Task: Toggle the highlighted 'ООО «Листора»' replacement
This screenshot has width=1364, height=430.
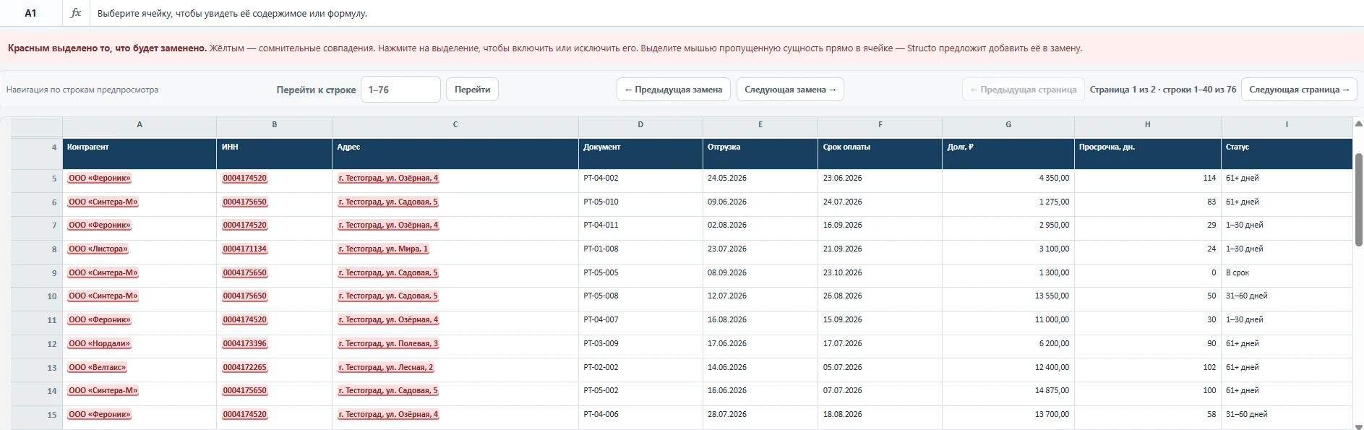Action: 98,249
